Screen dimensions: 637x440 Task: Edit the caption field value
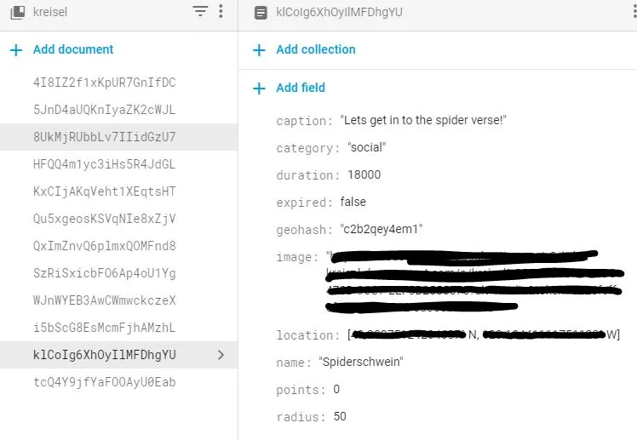(423, 121)
